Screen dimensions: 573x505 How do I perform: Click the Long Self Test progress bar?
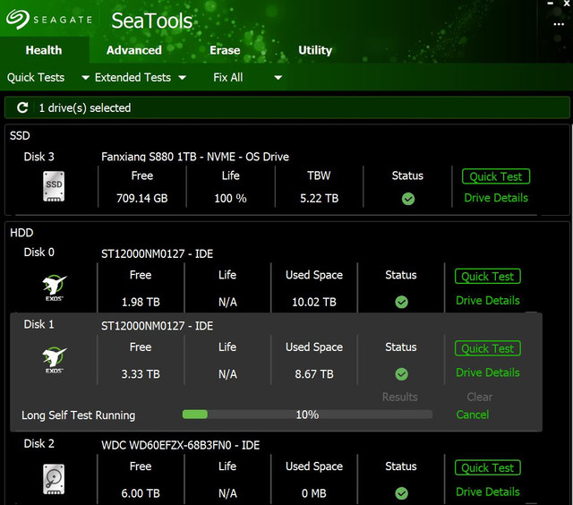click(x=306, y=415)
